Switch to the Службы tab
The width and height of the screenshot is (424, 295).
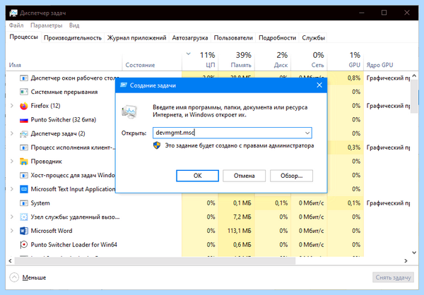[313, 38]
